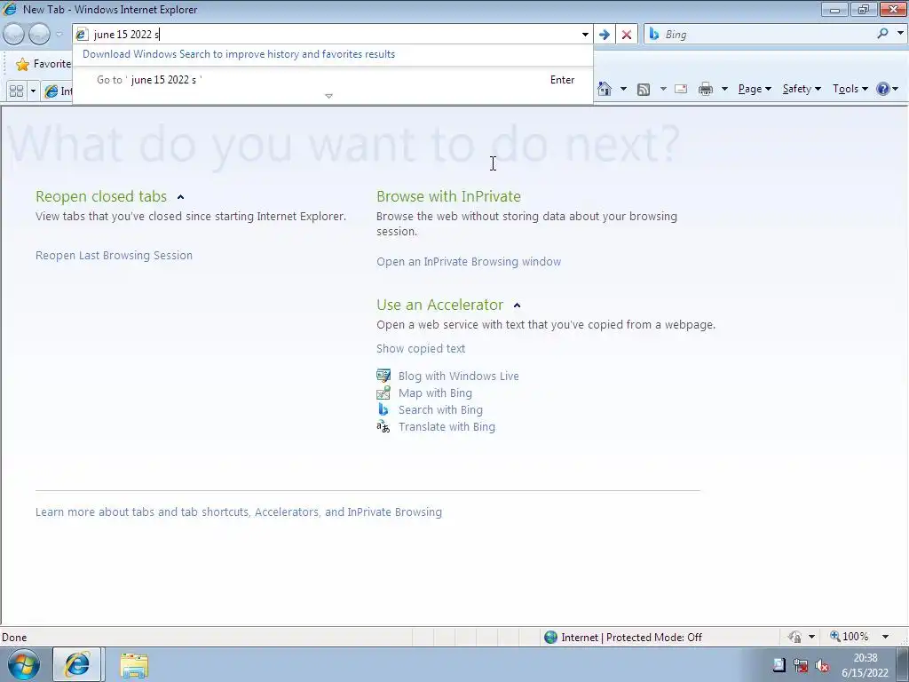Click the Bing search box
This screenshot has width=909, height=682.
click(768, 35)
